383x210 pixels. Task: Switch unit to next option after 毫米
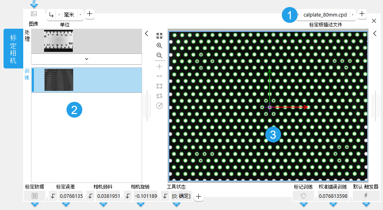click(x=80, y=15)
